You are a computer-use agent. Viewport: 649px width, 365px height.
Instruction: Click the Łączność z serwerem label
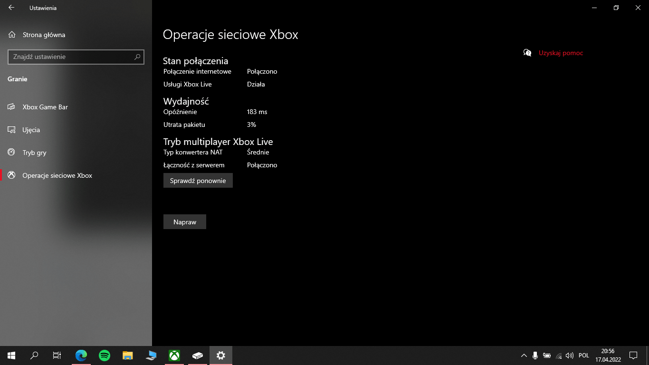[x=194, y=165]
